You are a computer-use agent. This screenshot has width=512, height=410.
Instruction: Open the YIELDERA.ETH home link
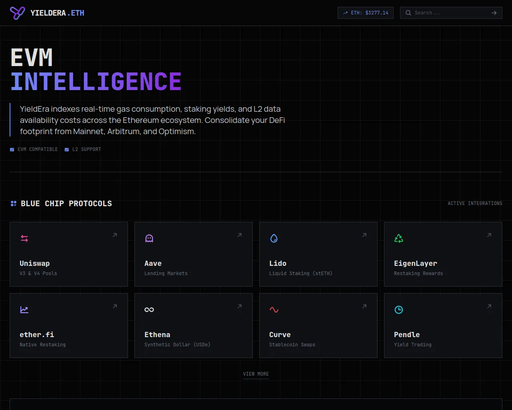point(47,13)
